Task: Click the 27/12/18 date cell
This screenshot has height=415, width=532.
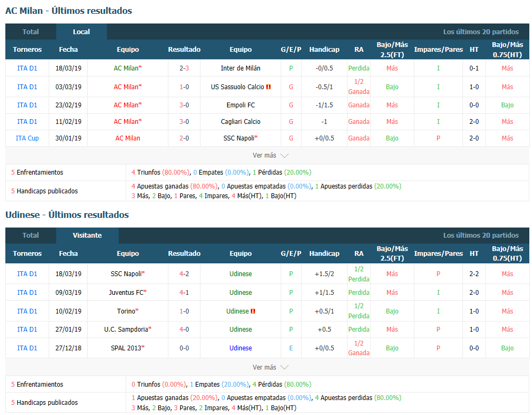Action: click(x=68, y=348)
